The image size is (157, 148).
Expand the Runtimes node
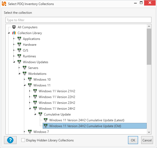coord(14,56)
